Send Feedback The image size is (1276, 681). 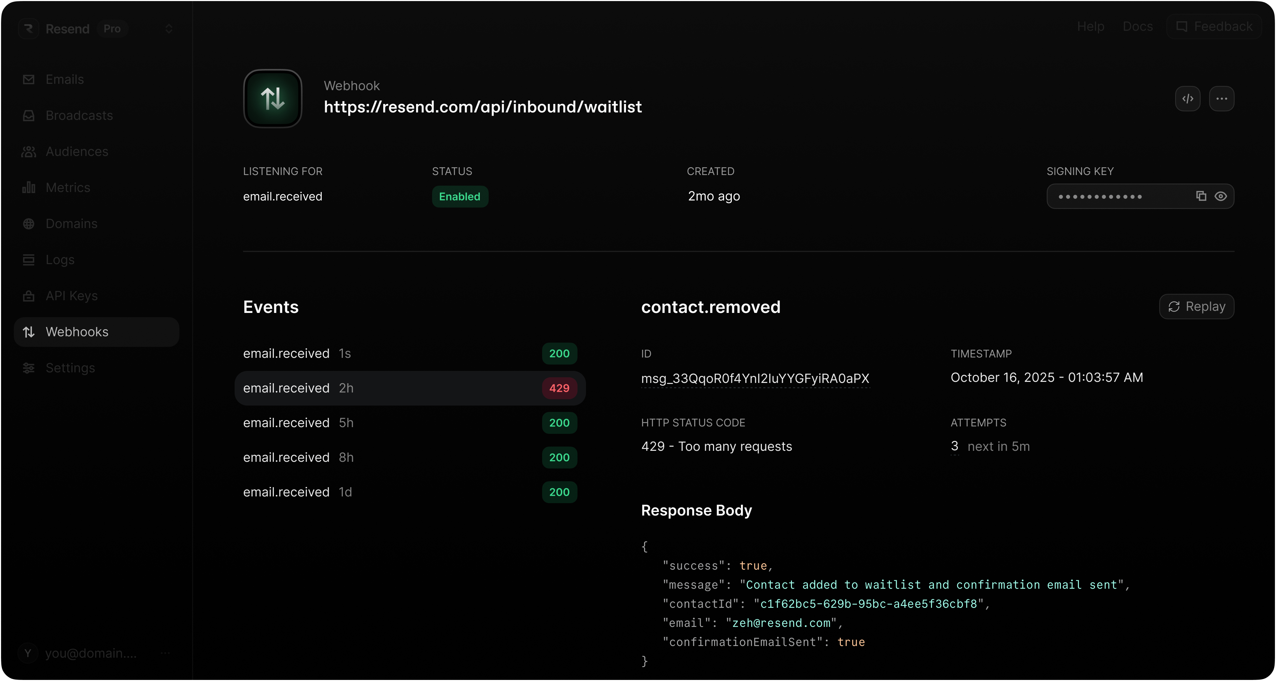point(1214,26)
